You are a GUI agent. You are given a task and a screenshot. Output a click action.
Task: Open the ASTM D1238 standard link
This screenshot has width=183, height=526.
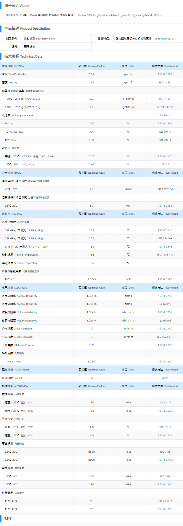[165, 107]
